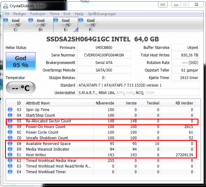The image size is (206, 187).
Task: Select drive C: status icon
Action: (6, 20)
